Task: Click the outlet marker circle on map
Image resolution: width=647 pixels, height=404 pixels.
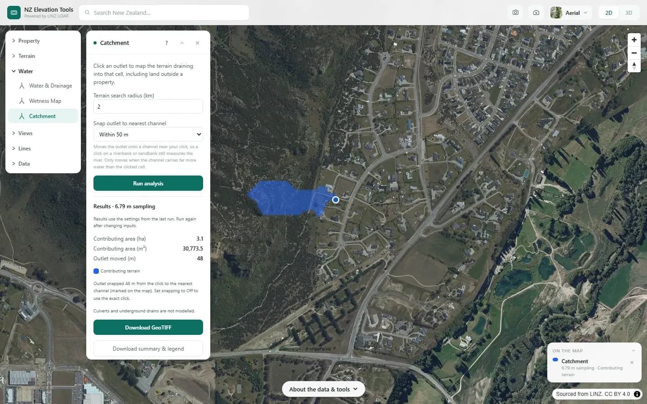Action: click(x=336, y=200)
